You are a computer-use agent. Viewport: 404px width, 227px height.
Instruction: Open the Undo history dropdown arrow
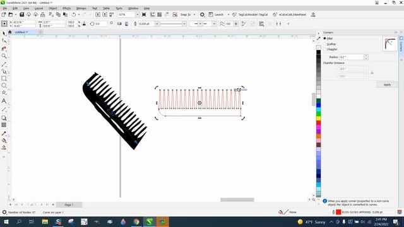(78, 15)
